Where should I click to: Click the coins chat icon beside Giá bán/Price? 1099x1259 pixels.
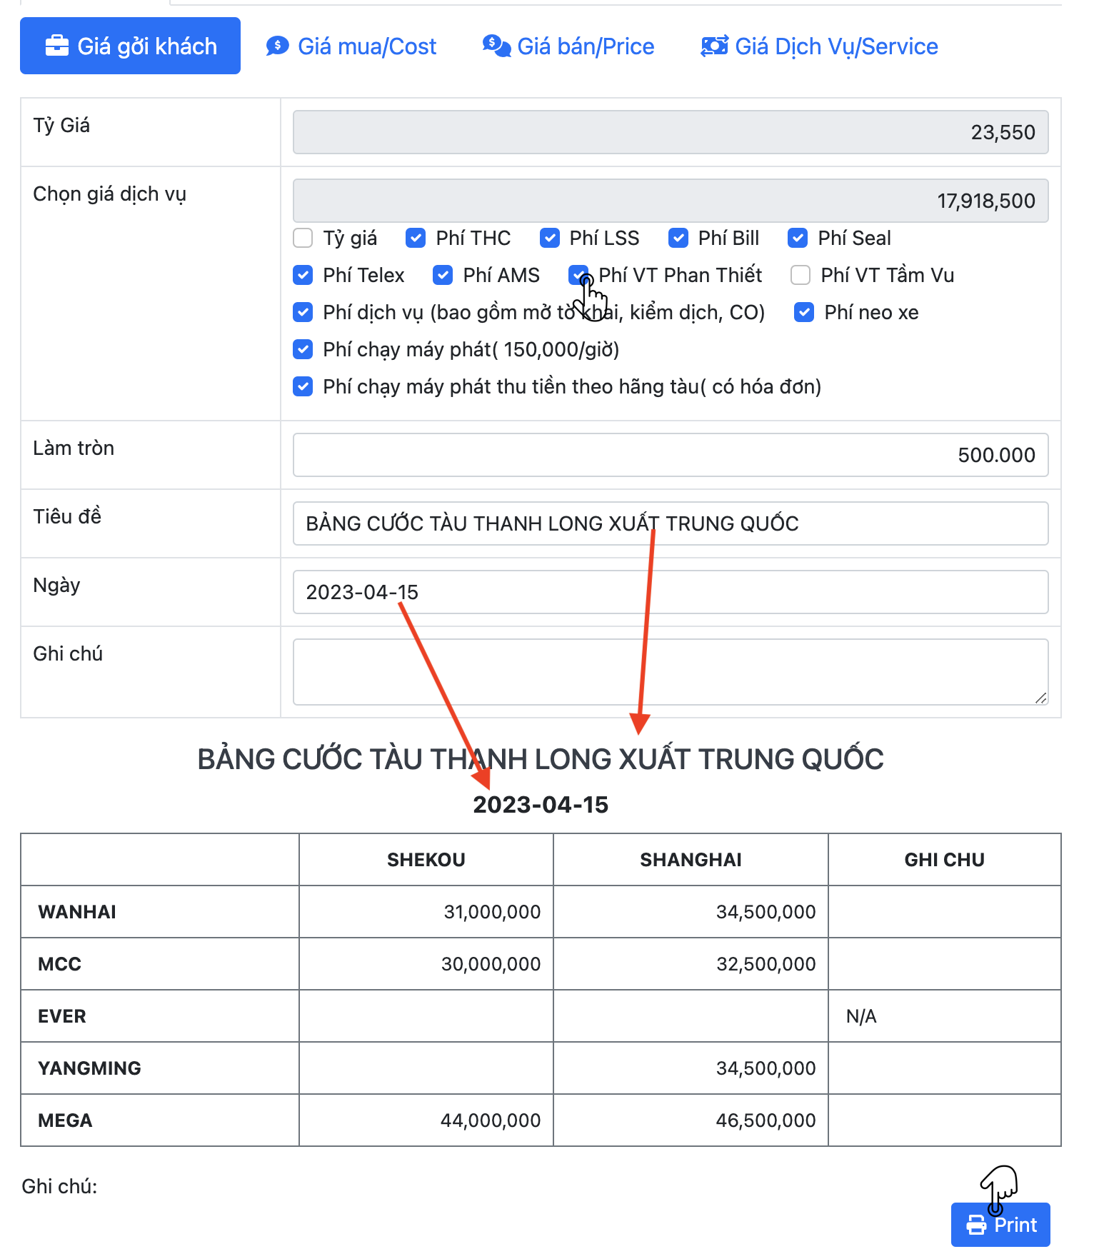point(496,46)
